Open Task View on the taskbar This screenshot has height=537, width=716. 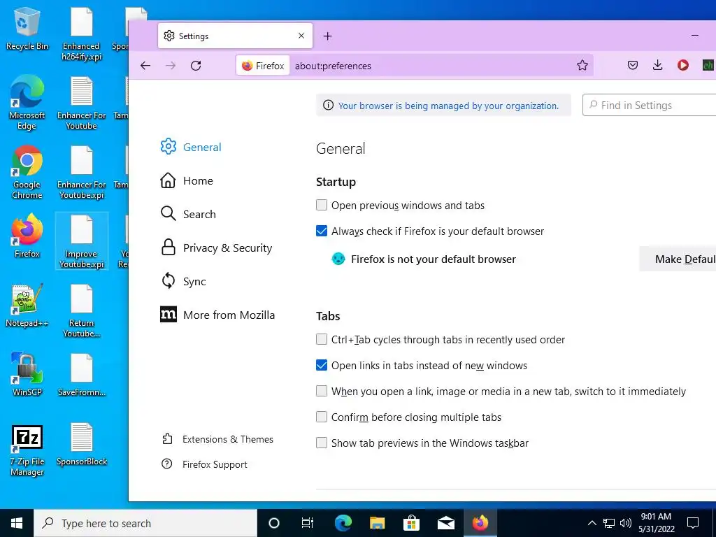pyautogui.click(x=308, y=523)
